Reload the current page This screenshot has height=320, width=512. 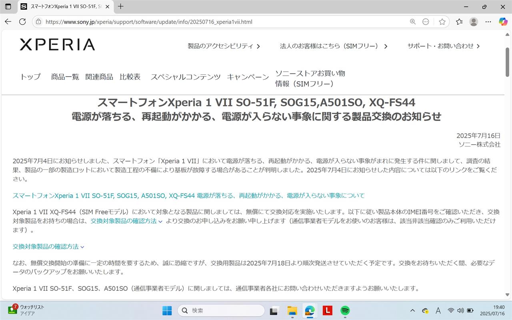click(x=22, y=22)
